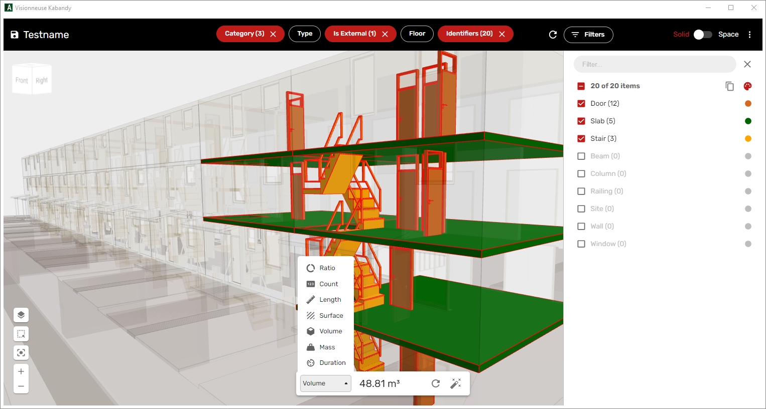Viewport: 766px width, 409px height.
Task: Click the orange color dot beside Stair (3)
Action: click(x=748, y=138)
